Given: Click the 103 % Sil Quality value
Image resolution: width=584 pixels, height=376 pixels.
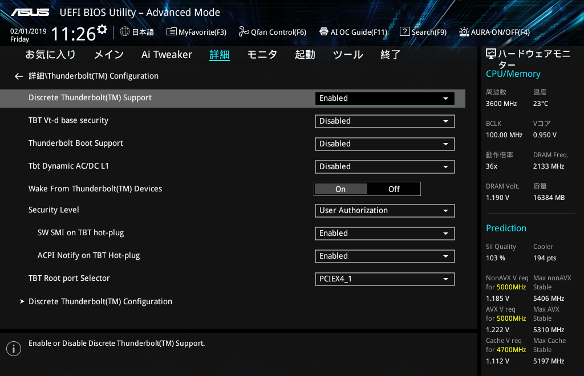Looking at the screenshot, I should 496,258.
